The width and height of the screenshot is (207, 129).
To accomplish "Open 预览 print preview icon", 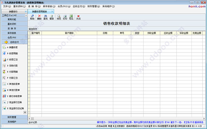I will [59, 17].
